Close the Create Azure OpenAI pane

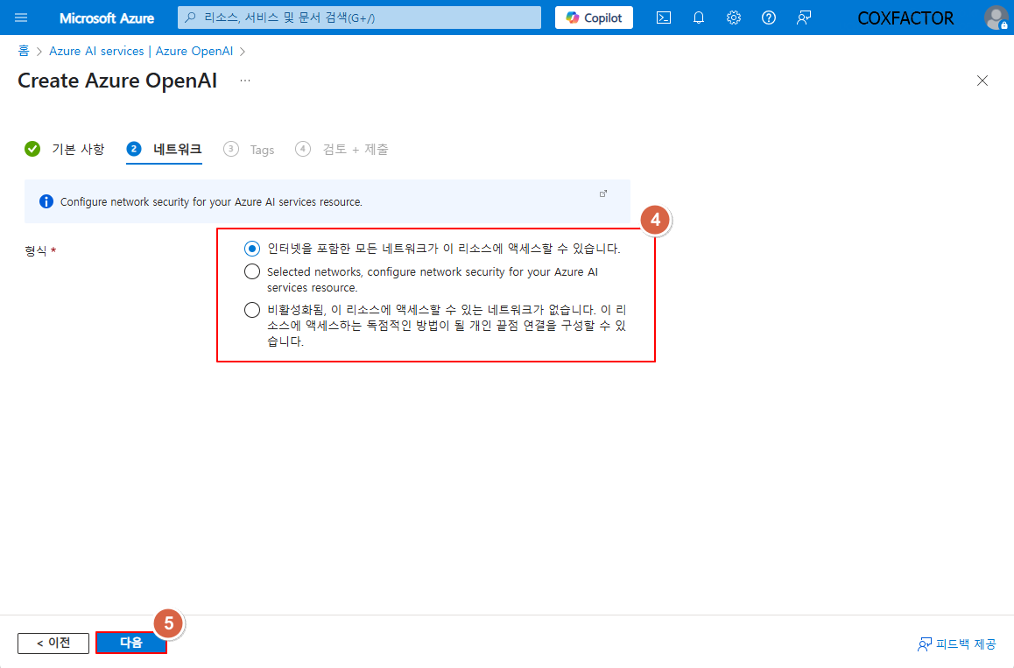(982, 81)
